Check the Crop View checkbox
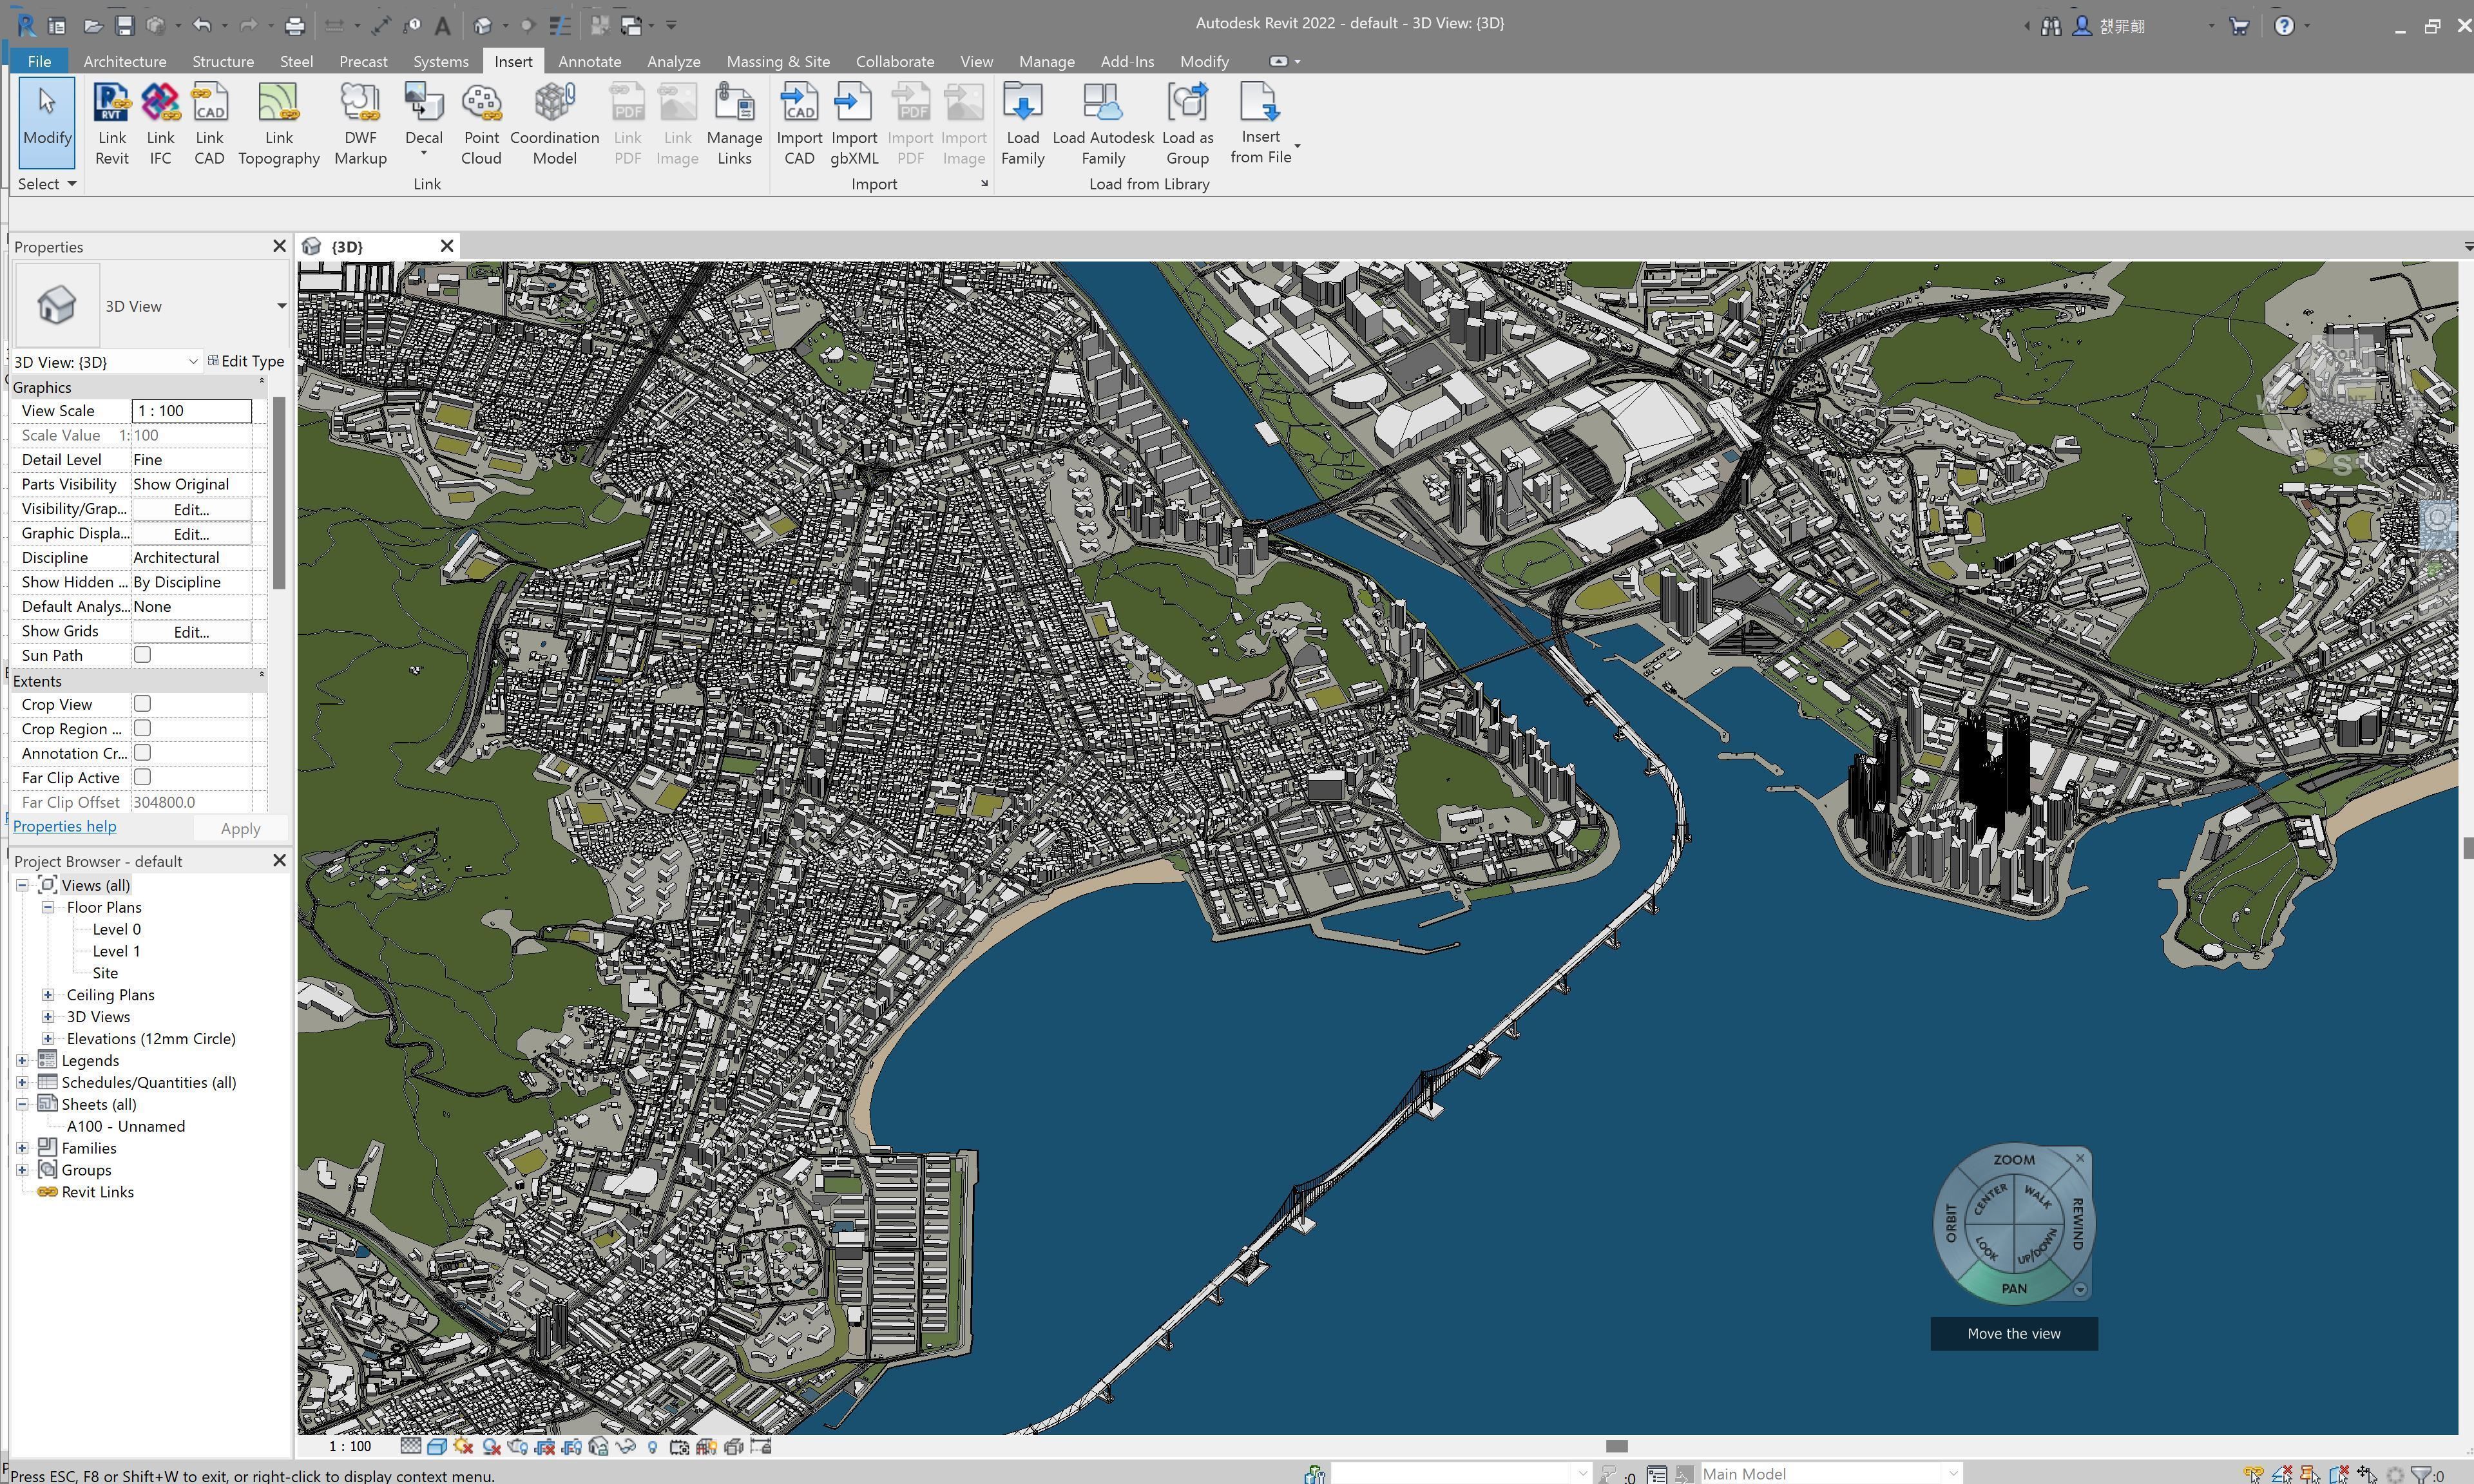 click(142, 704)
